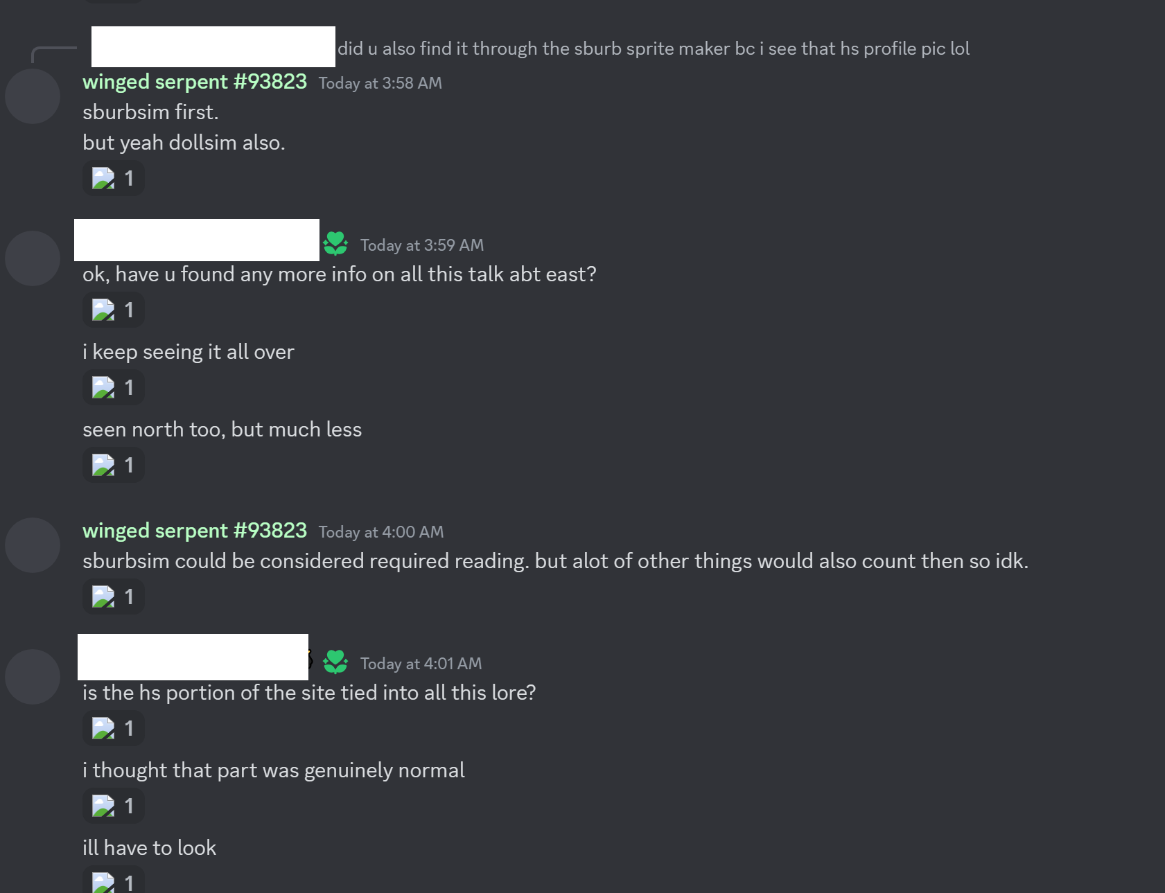
Task: Click the "Today at 3:58 AM" timestamp
Action: click(x=380, y=83)
